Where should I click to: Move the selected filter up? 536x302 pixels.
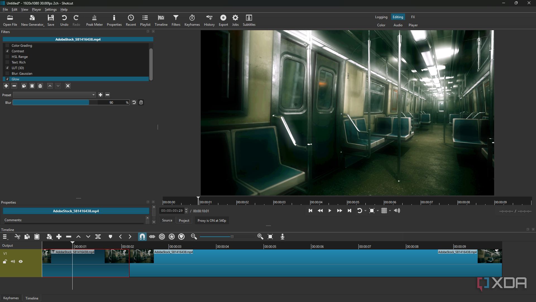coord(50,86)
